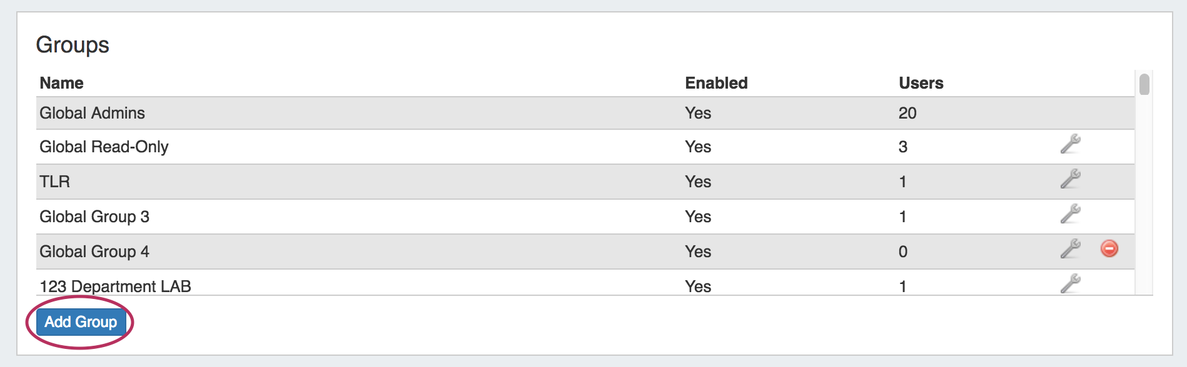Click the Global Group 4 name
The width and height of the screenshot is (1187, 367).
94,252
